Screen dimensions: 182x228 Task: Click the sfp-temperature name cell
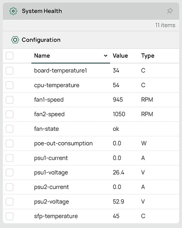pyautogui.click(x=56, y=216)
